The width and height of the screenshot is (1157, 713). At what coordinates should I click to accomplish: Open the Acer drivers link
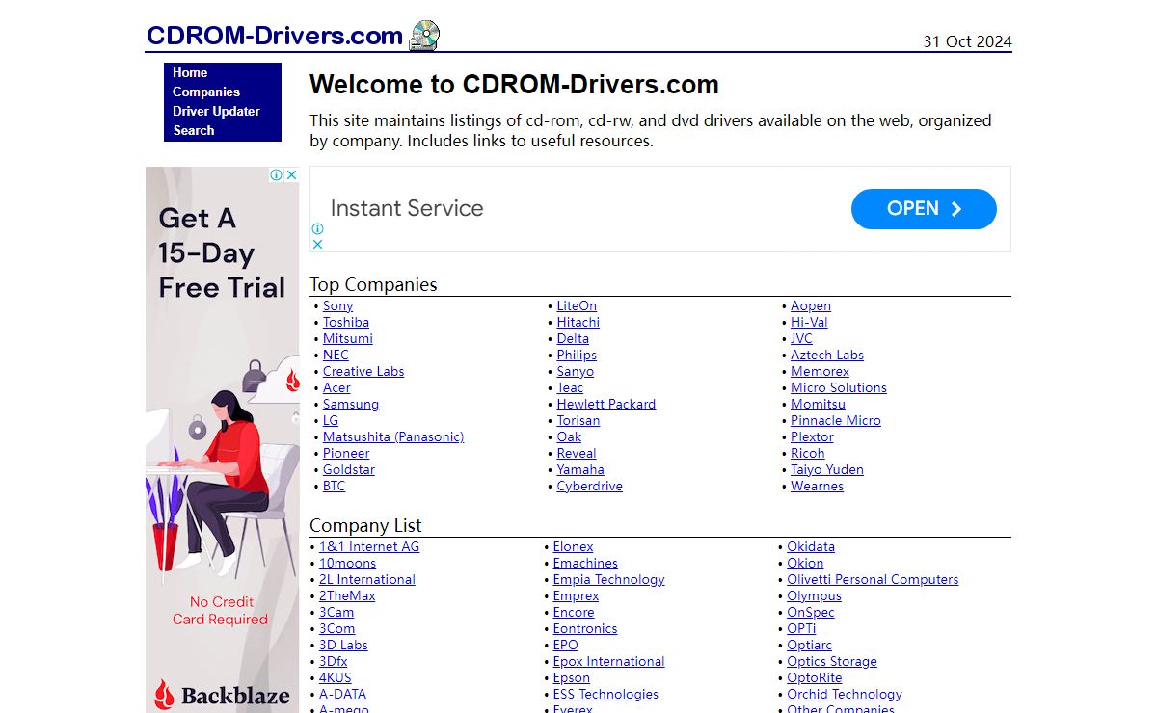pos(336,387)
